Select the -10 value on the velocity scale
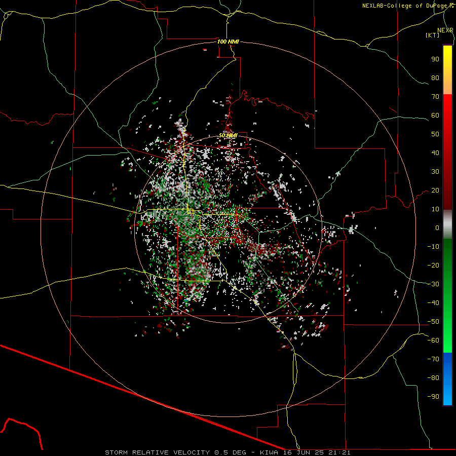This screenshot has height=456, width=456. click(433, 247)
